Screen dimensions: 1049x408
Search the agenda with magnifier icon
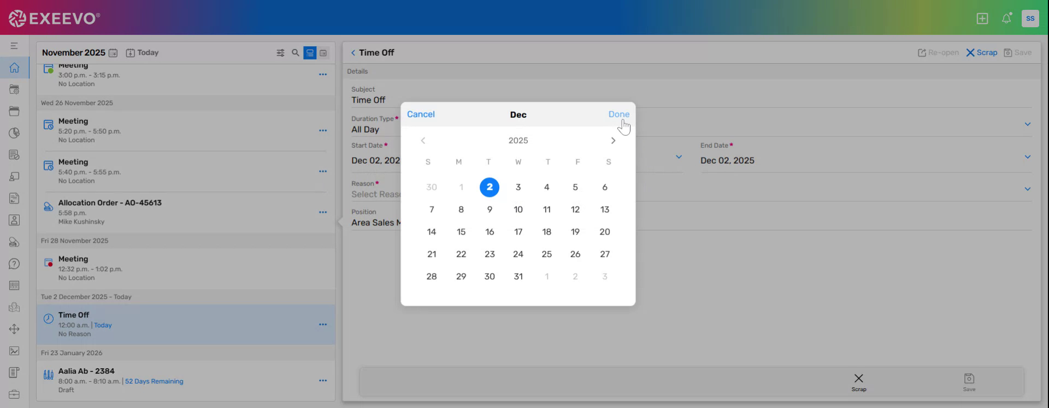point(296,53)
